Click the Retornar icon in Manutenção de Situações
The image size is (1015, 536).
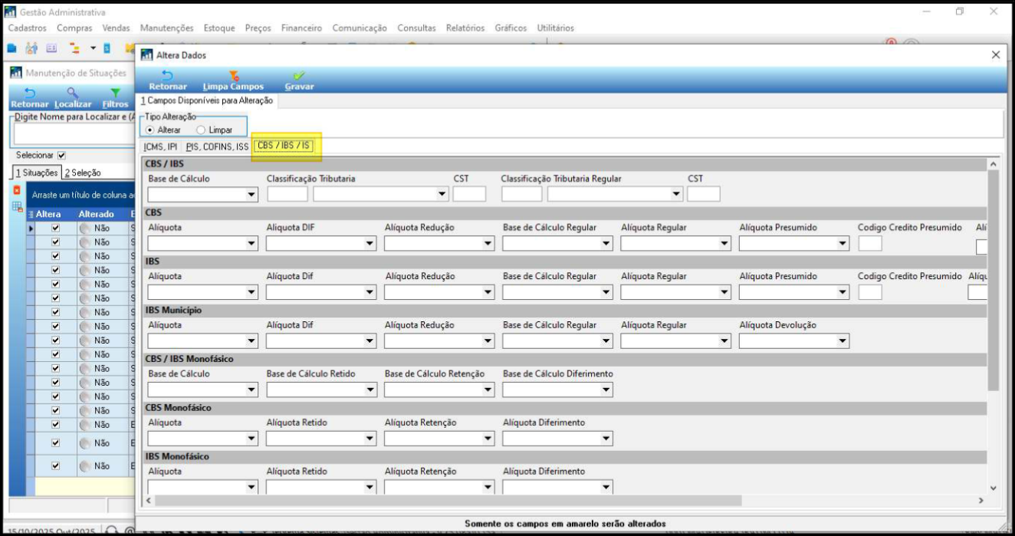coord(30,92)
